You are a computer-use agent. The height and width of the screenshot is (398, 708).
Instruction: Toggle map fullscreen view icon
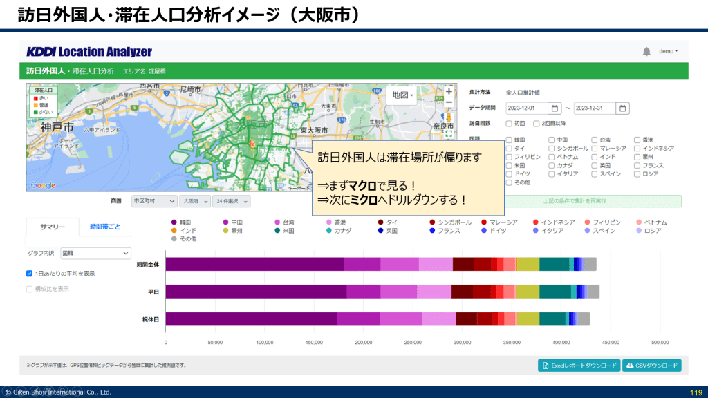click(448, 134)
